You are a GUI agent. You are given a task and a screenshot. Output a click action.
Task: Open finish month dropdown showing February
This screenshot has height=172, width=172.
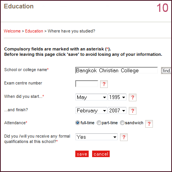point(91,110)
